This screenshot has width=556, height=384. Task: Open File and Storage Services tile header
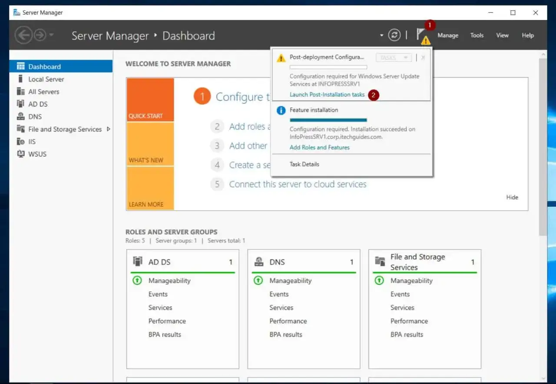[x=425, y=262]
